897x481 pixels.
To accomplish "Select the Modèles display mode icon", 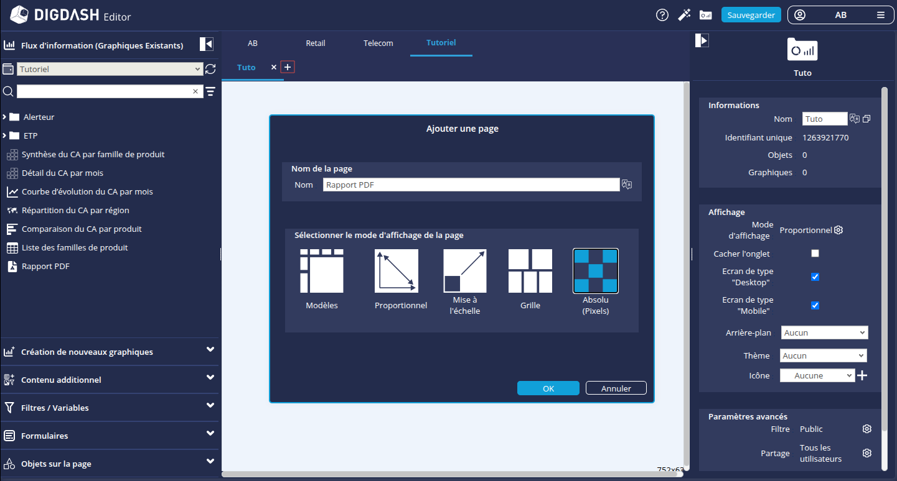I will (322, 271).
